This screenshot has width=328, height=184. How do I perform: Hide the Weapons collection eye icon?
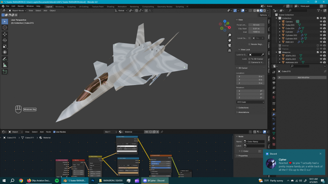click(x=321, y=52)
